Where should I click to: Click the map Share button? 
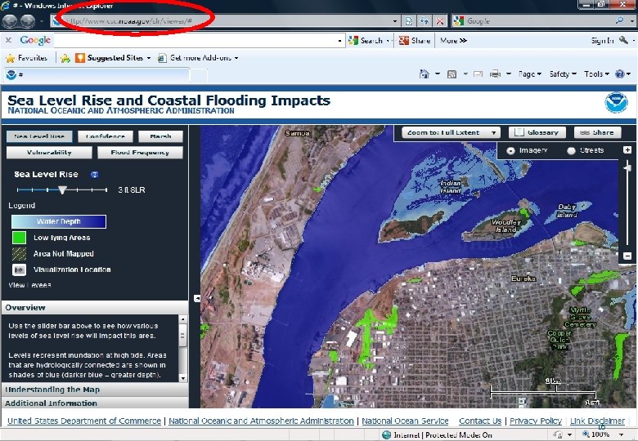pos(597,132)
